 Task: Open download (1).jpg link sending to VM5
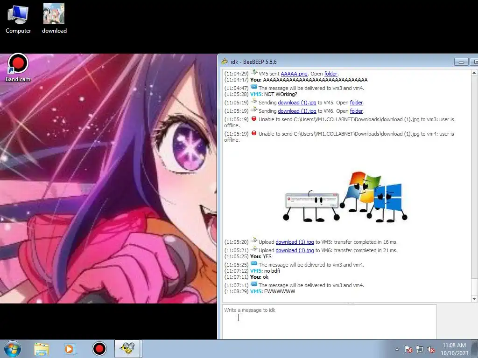click(297, 103)
